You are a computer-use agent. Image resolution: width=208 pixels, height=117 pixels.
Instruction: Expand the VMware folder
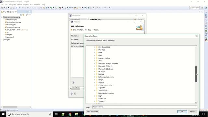95,101
